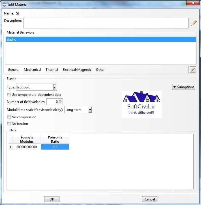
Task: Click the eraser delete behavior icon
Action: 193,69
